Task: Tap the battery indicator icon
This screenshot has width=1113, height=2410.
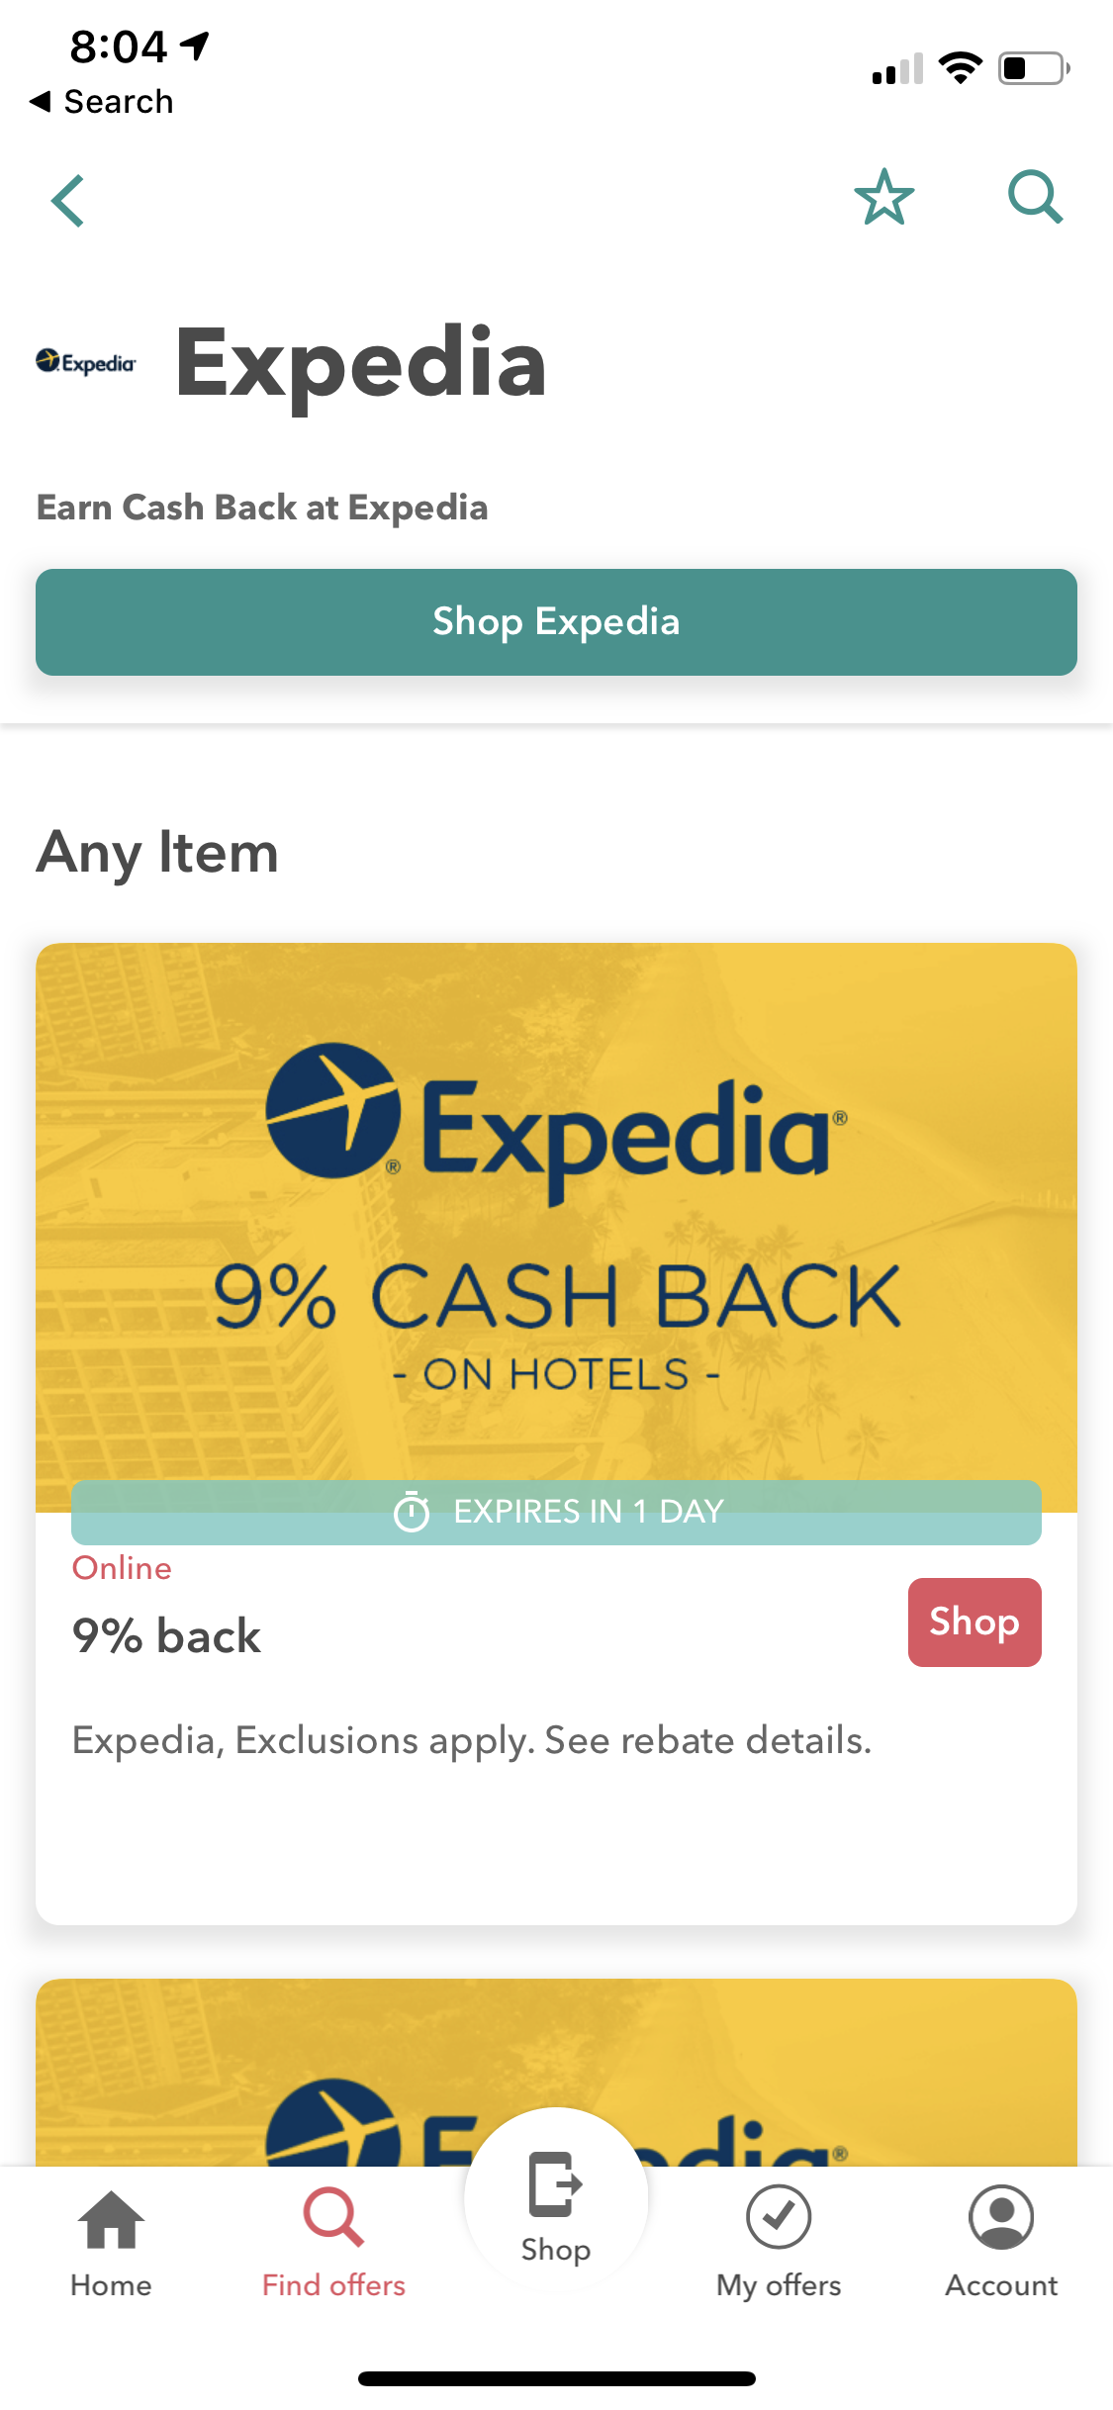Action: (1034, 68)
